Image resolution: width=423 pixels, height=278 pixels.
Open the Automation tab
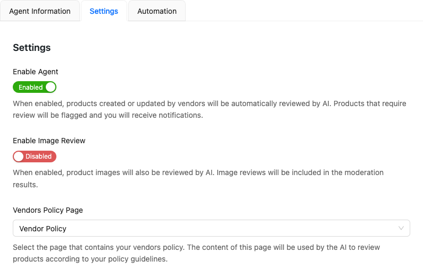pos(157,11)
